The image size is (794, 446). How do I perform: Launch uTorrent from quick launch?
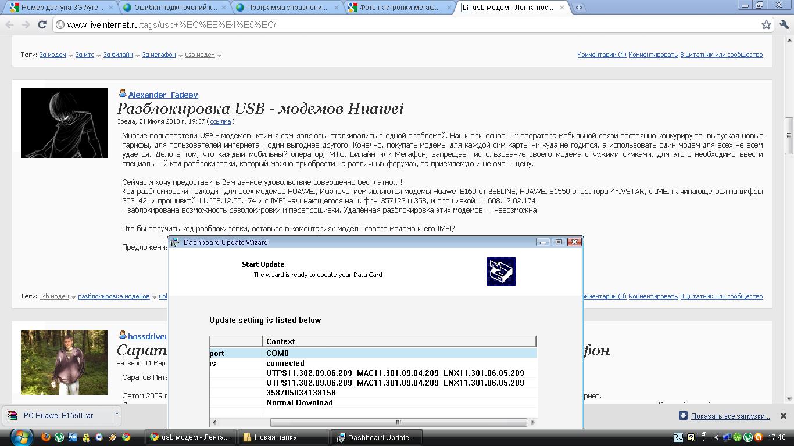[59, 437]
